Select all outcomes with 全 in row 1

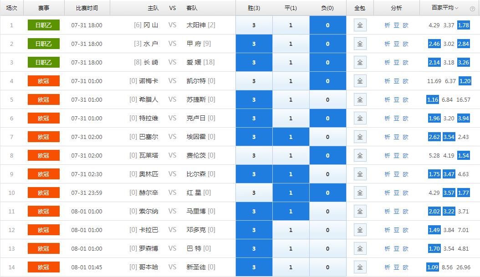tap(360, 25)
